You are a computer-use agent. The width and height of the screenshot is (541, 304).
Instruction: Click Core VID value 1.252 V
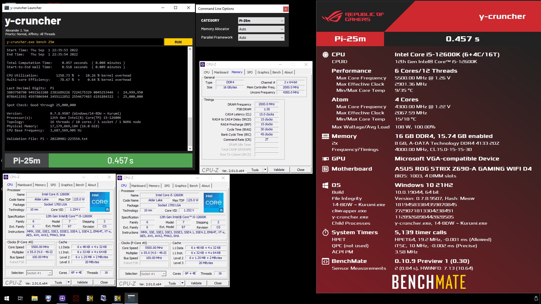point(189,210)
